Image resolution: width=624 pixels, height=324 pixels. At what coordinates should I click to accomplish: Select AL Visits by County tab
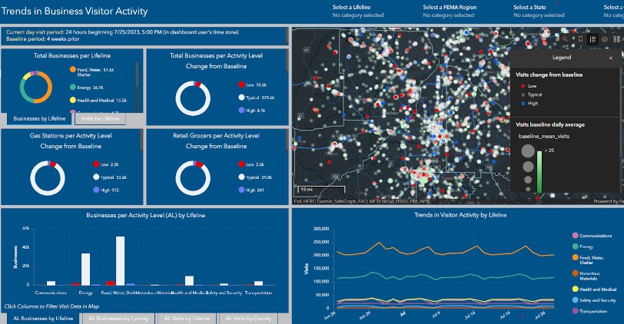[248, 319]
